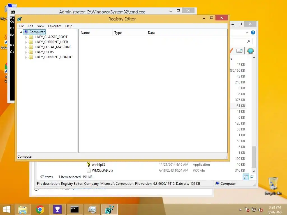
Task: Open the Edit menu in Registry Editor
Action: 30,26
